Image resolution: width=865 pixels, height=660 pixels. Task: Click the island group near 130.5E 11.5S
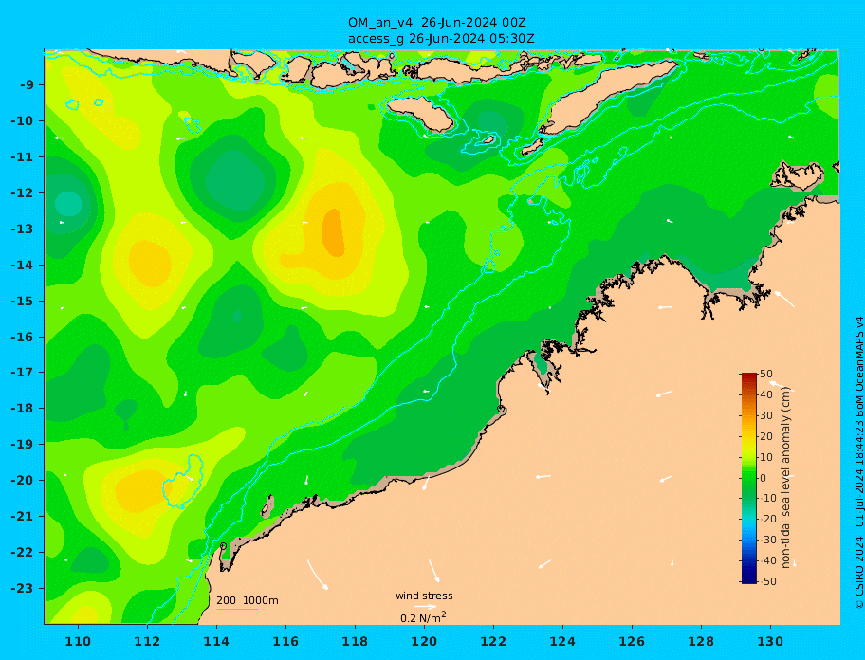[797, 175]
